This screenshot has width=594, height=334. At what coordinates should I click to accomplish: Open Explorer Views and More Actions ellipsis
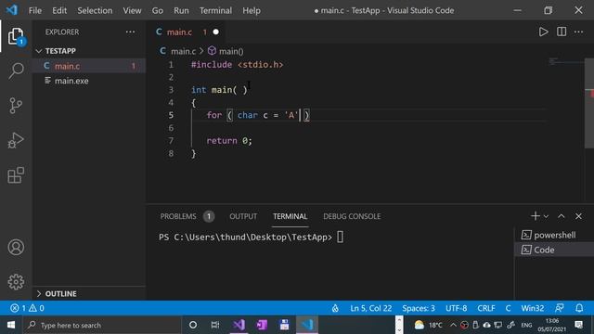[130, 32]
